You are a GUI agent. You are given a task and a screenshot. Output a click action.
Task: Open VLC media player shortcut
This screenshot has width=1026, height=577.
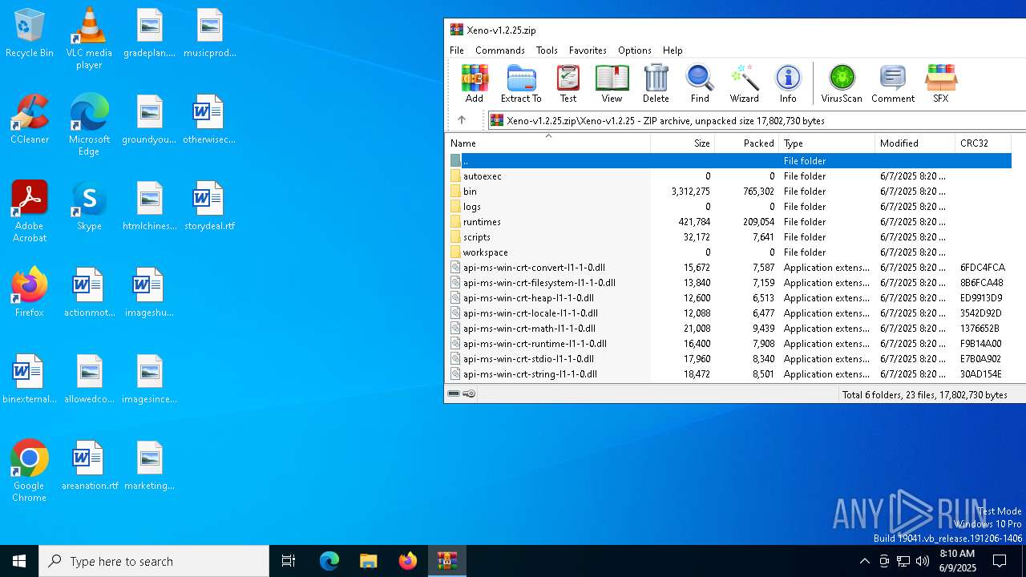[x=89, y=38]
